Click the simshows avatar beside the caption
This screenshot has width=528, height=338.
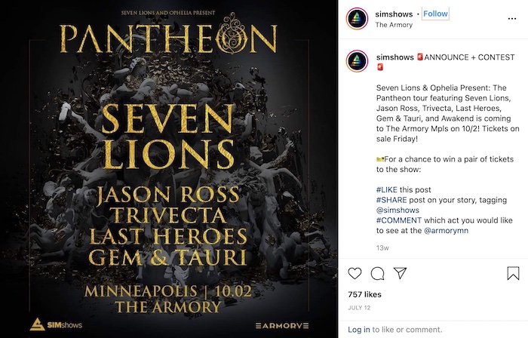(x=357, y=61)
